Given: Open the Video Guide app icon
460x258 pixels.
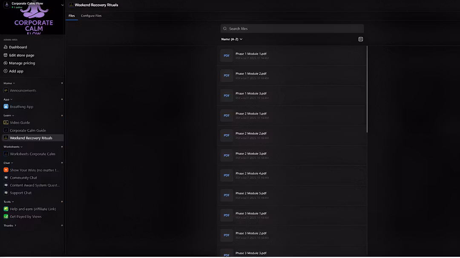Looking at the screenshot, I should (x=6, y=123).
